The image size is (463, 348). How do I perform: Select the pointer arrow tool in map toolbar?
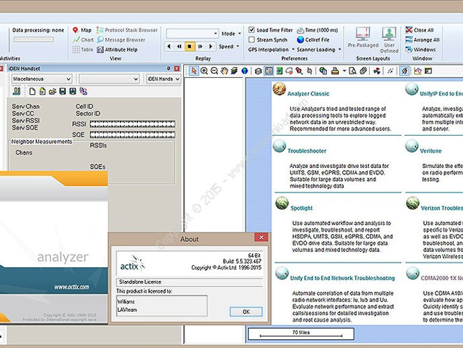(194, 71)
